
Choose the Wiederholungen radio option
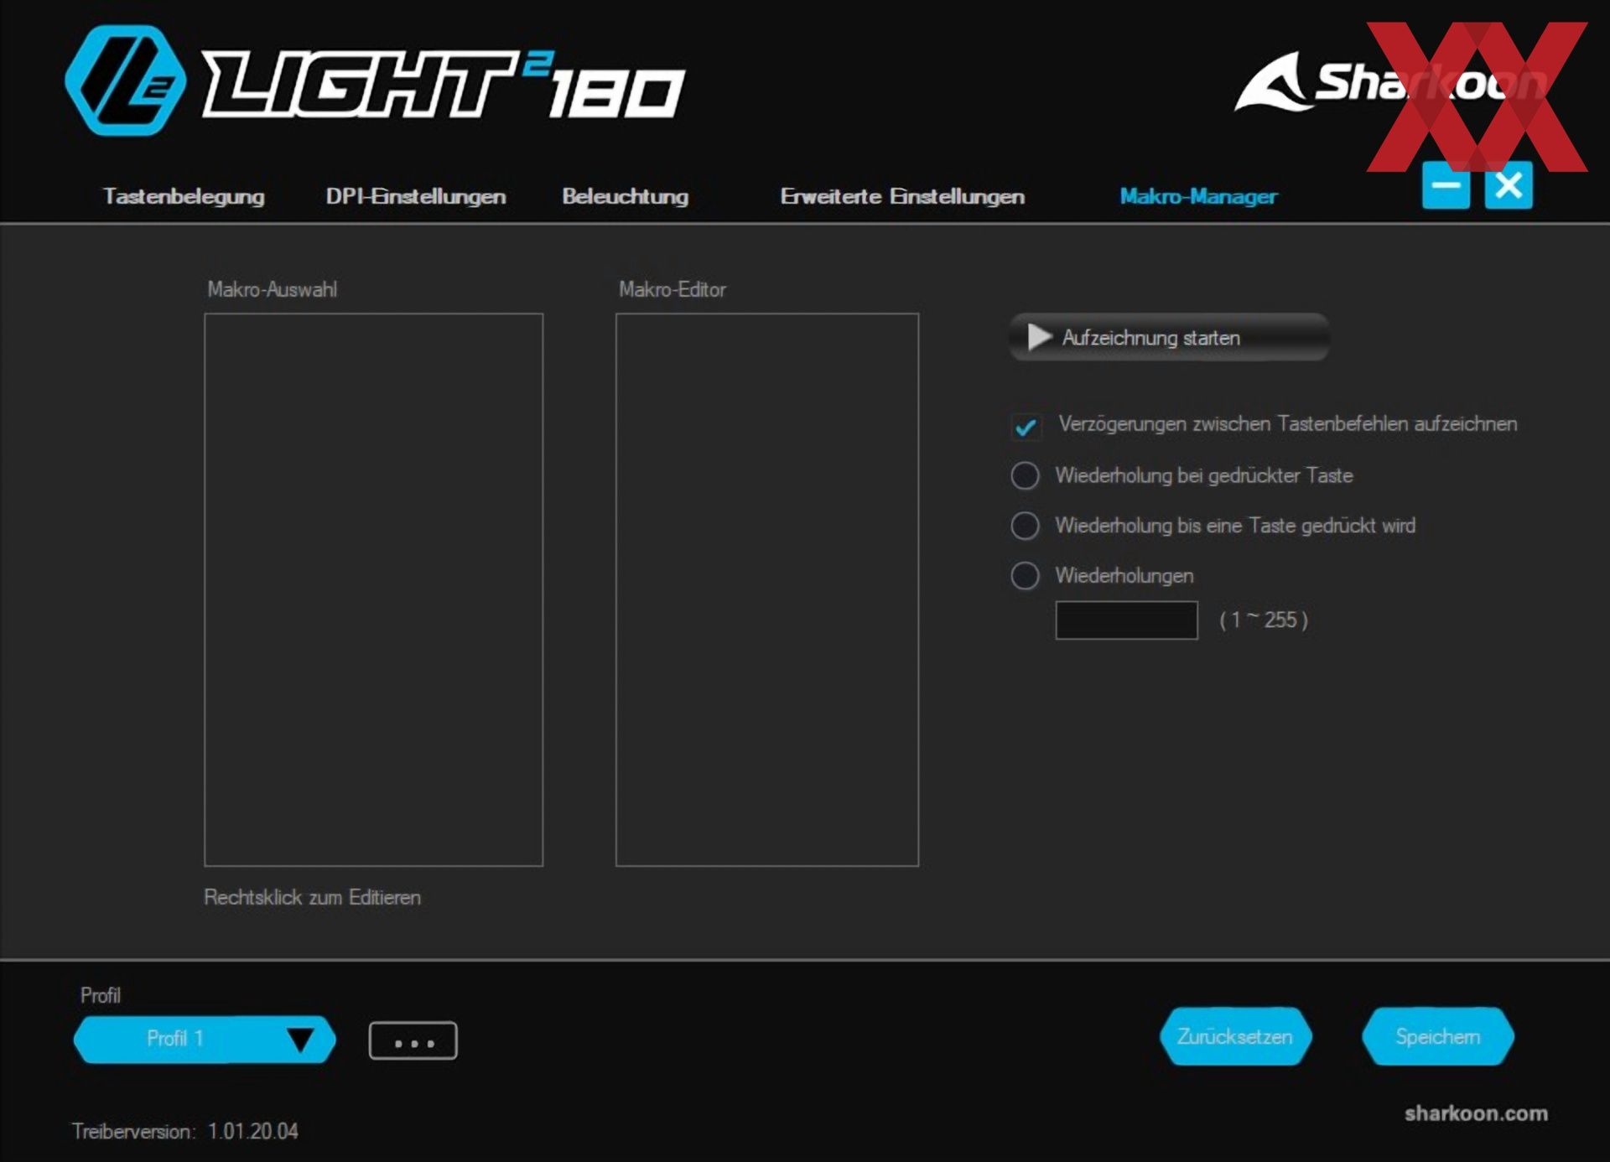tap(1025, 576)
